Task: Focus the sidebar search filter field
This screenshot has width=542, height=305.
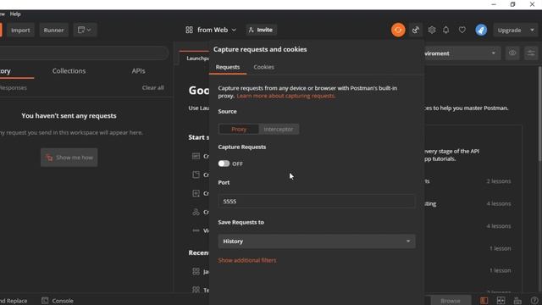Action: [x=83, y=53]
